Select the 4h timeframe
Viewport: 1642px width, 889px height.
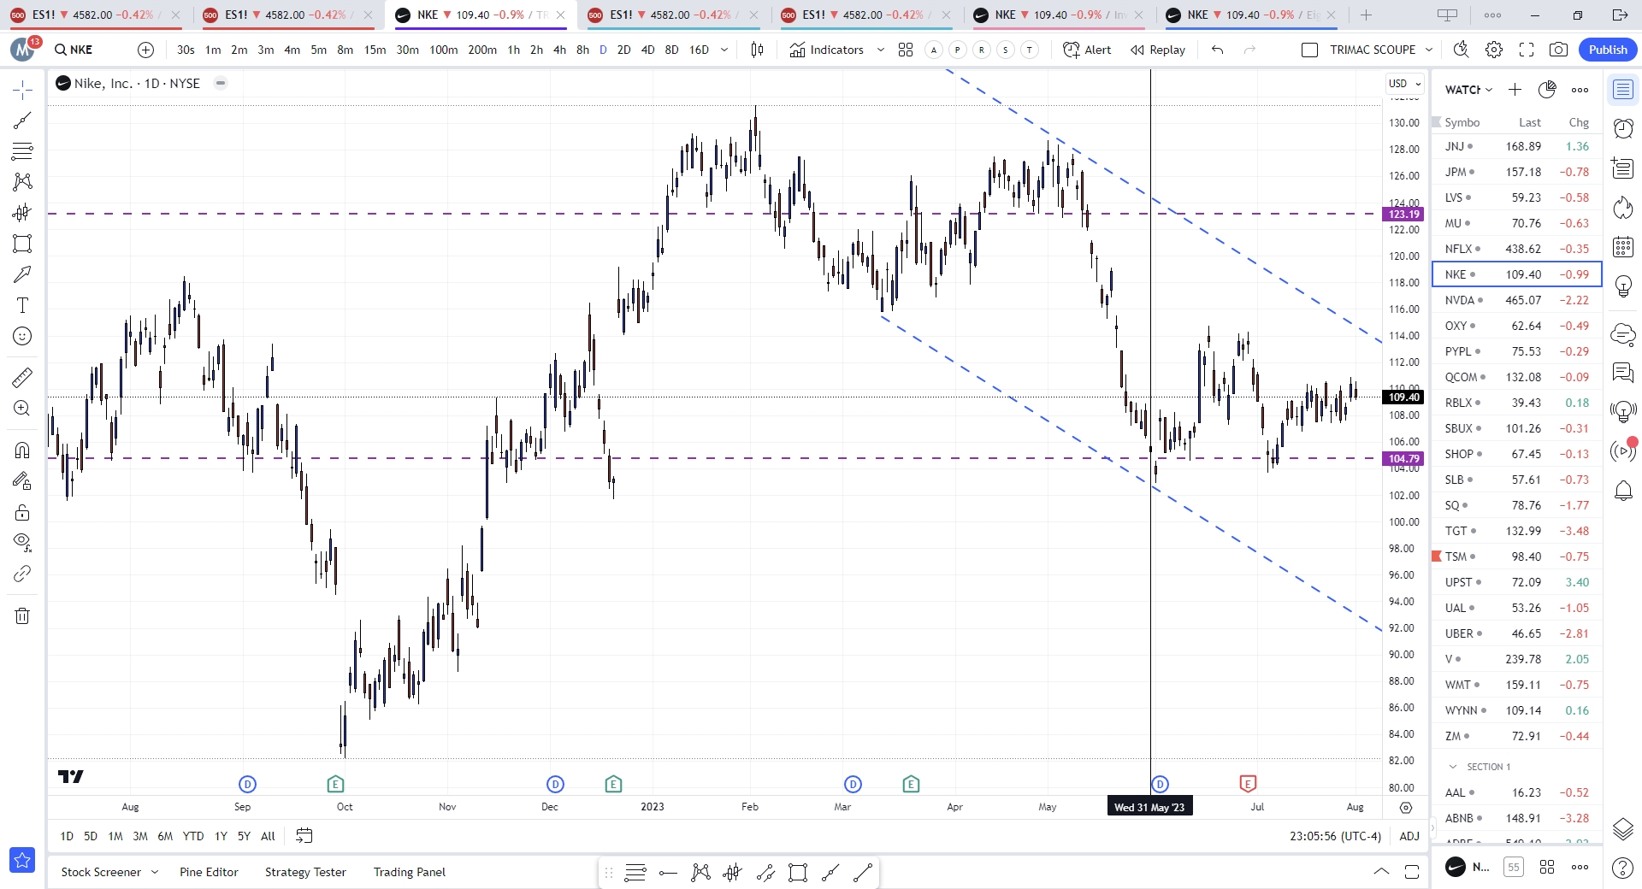[x=559, y=50]
